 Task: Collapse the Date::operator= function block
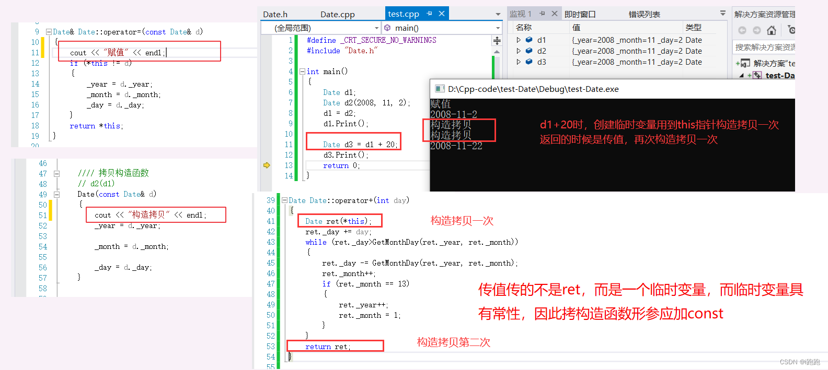49,32
